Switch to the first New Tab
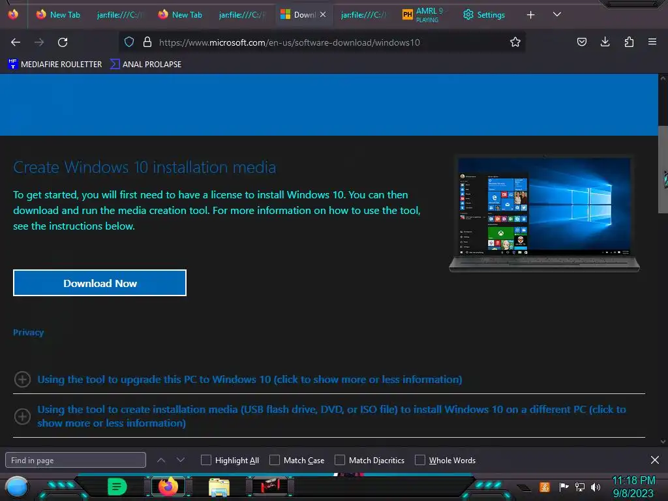The width and height of the screenshot is (668, 501). coord(58,14)
